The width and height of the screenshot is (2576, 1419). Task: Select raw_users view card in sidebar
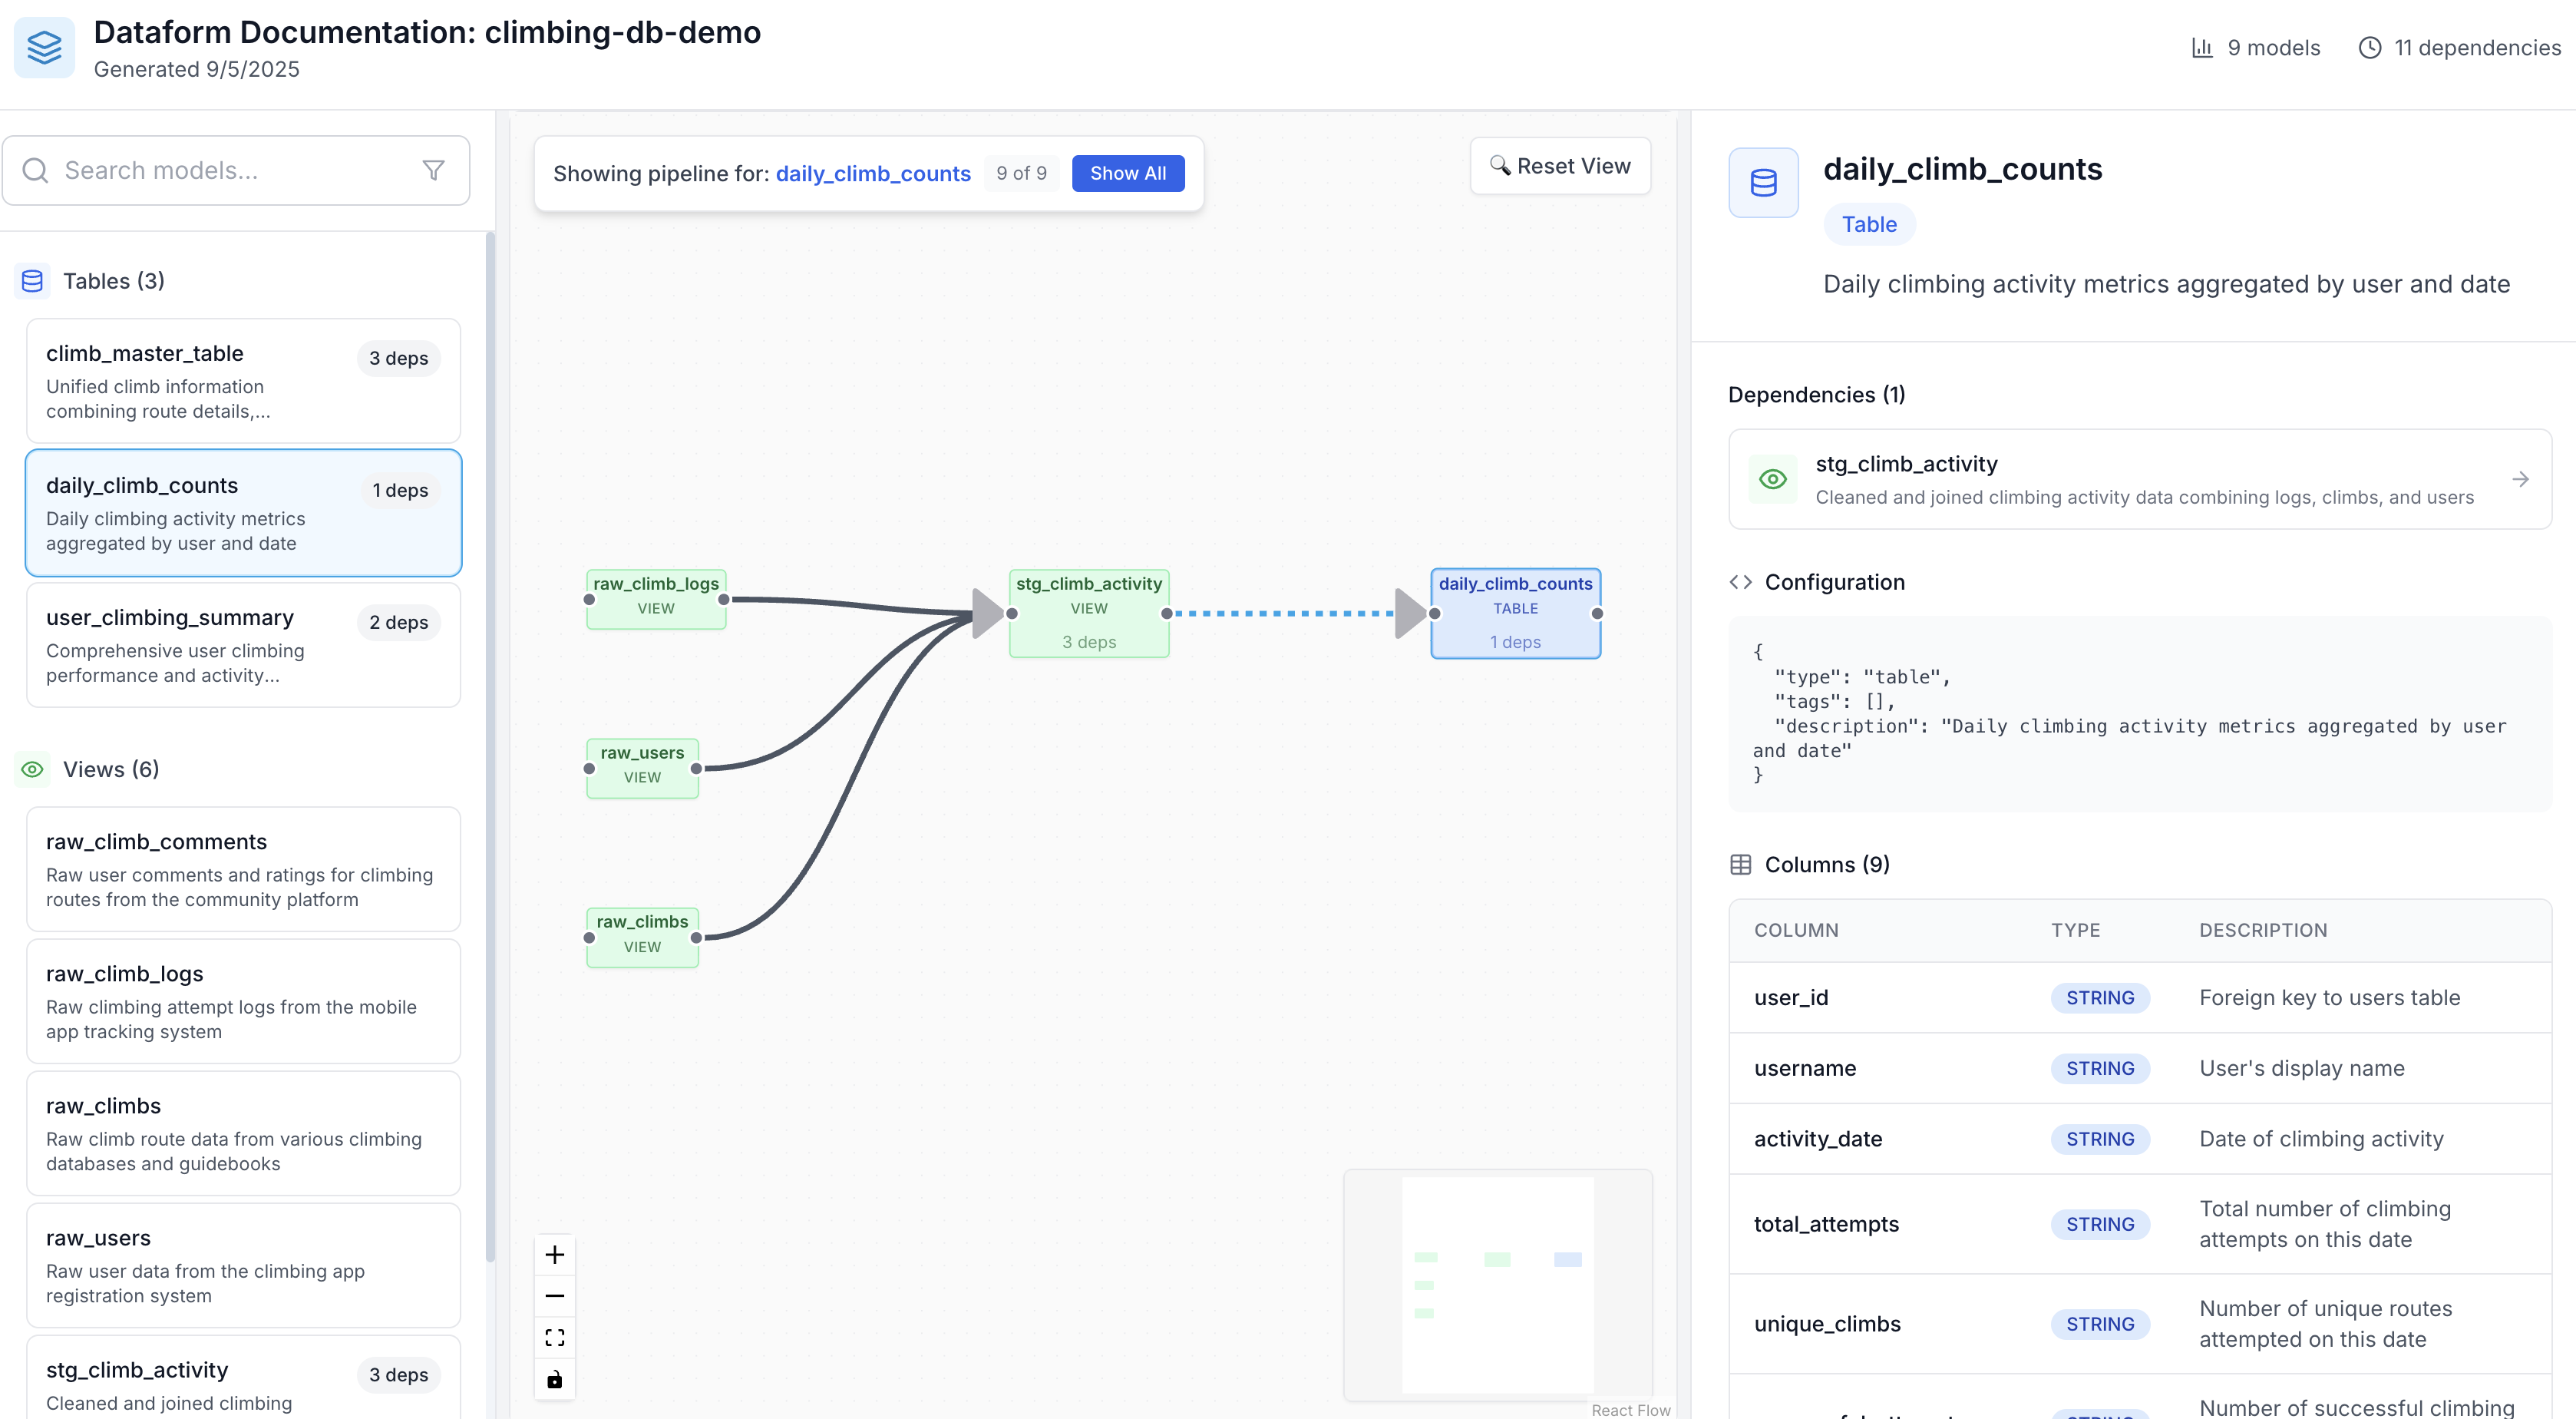click(x=243, y=1266)
